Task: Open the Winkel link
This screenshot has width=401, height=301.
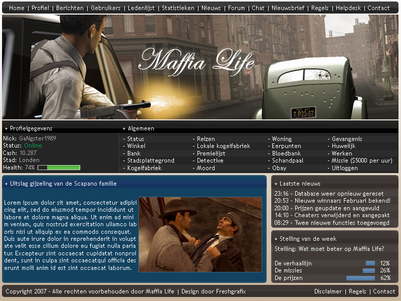Action: [136, 146]
